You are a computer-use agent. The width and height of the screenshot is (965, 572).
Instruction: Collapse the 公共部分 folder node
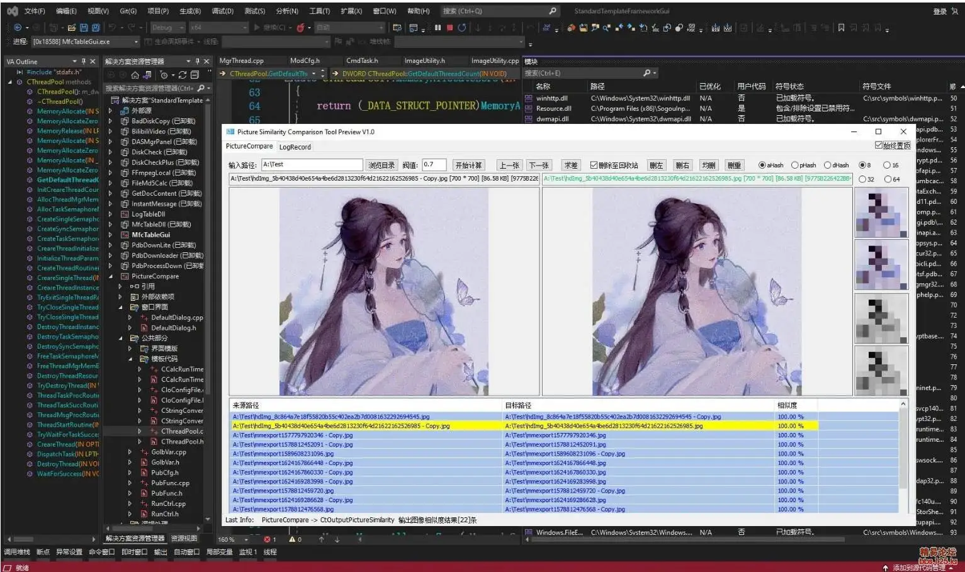tap(121, 338)
